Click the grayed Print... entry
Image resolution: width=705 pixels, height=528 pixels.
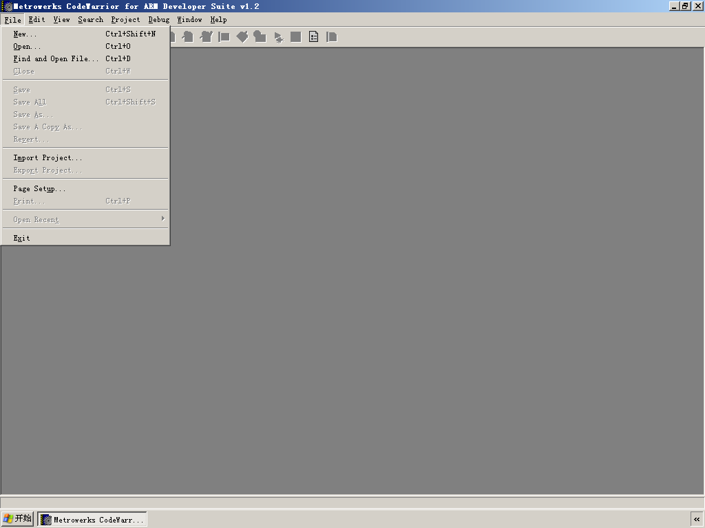tap(85, 201)
